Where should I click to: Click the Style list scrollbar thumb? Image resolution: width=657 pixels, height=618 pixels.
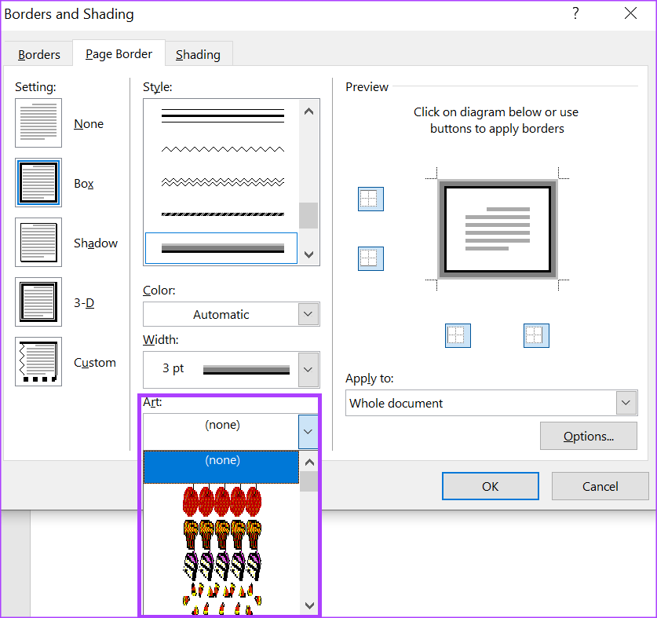tap(308, 215)
